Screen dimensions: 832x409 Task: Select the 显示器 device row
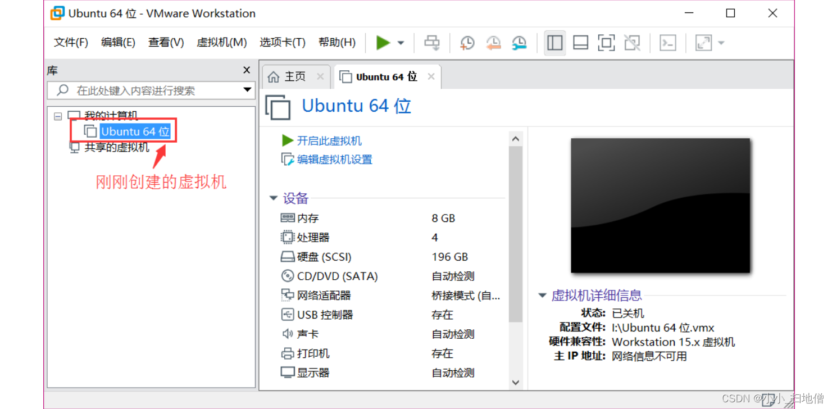point(392,372)
